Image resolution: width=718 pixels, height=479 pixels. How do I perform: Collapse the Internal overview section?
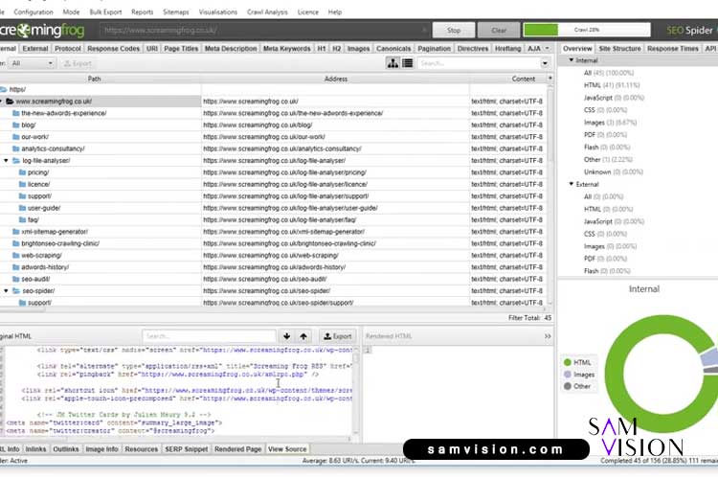pos(571,60)
